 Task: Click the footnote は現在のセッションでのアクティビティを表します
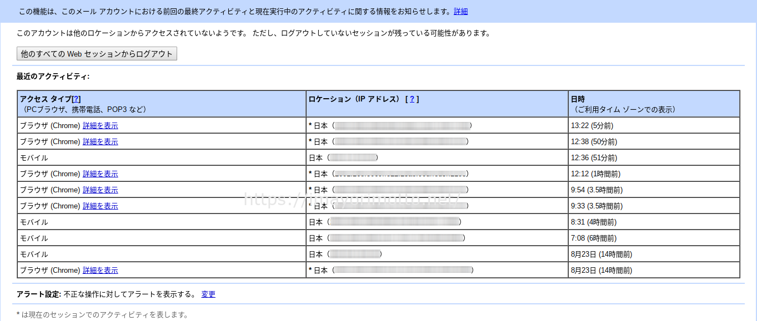(x=105, y=315)
